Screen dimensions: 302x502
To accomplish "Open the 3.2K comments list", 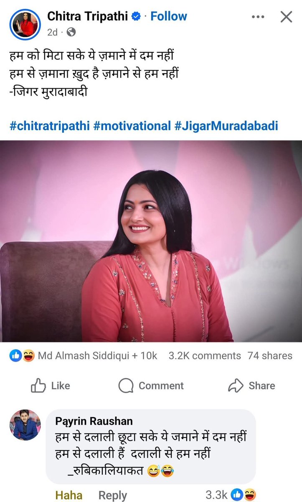I will coord(205,356).
